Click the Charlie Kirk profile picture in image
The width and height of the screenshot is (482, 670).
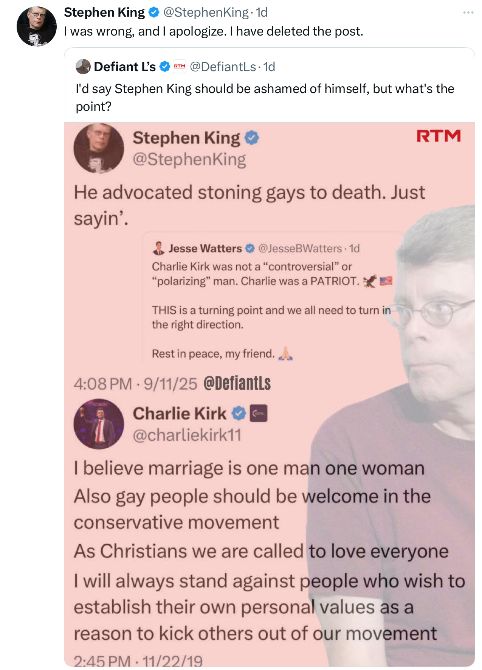99,424
